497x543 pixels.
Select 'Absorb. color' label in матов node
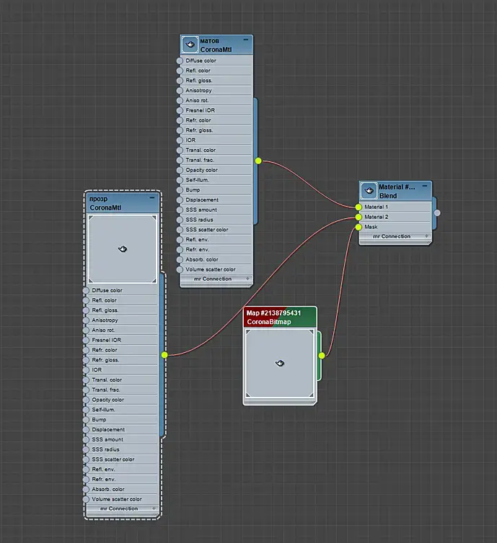click(x=202, y=259)
